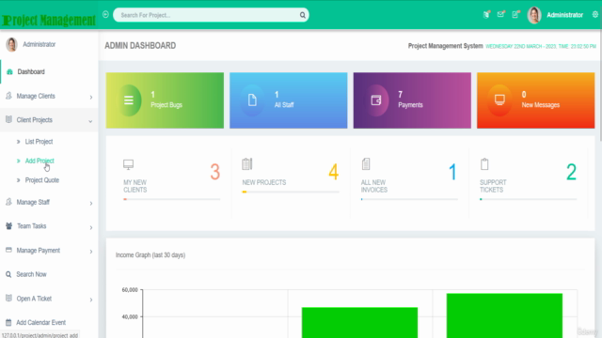This screenshot has width=602, height=338.
Task: Click the Project Management logo
Action: coord(48,20)
